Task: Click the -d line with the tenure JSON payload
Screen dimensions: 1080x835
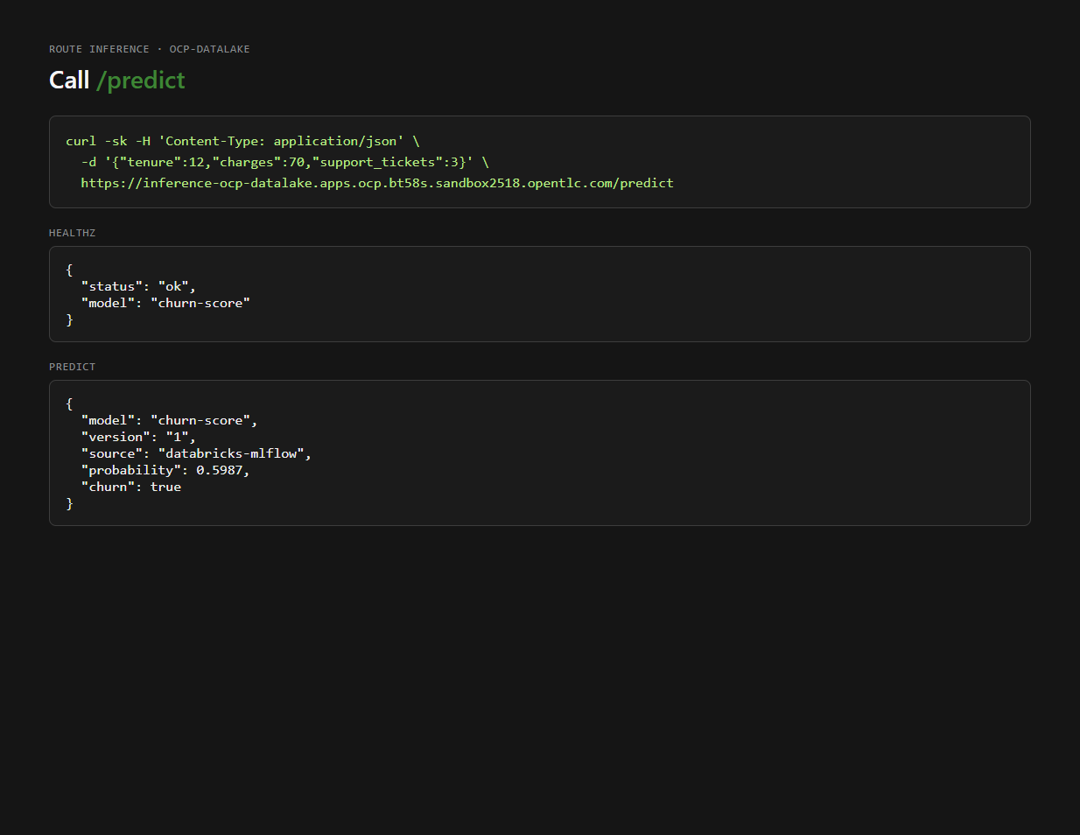Action: click(285, 162)
